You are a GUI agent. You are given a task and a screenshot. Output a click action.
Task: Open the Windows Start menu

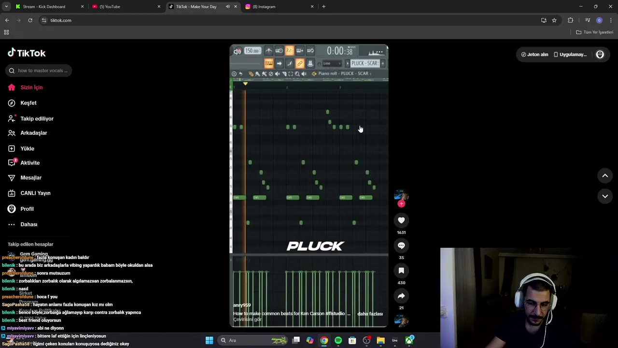209,340
